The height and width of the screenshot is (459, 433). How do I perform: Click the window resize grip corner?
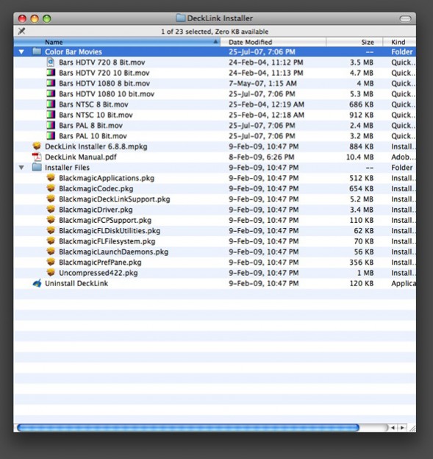[412, 428]
